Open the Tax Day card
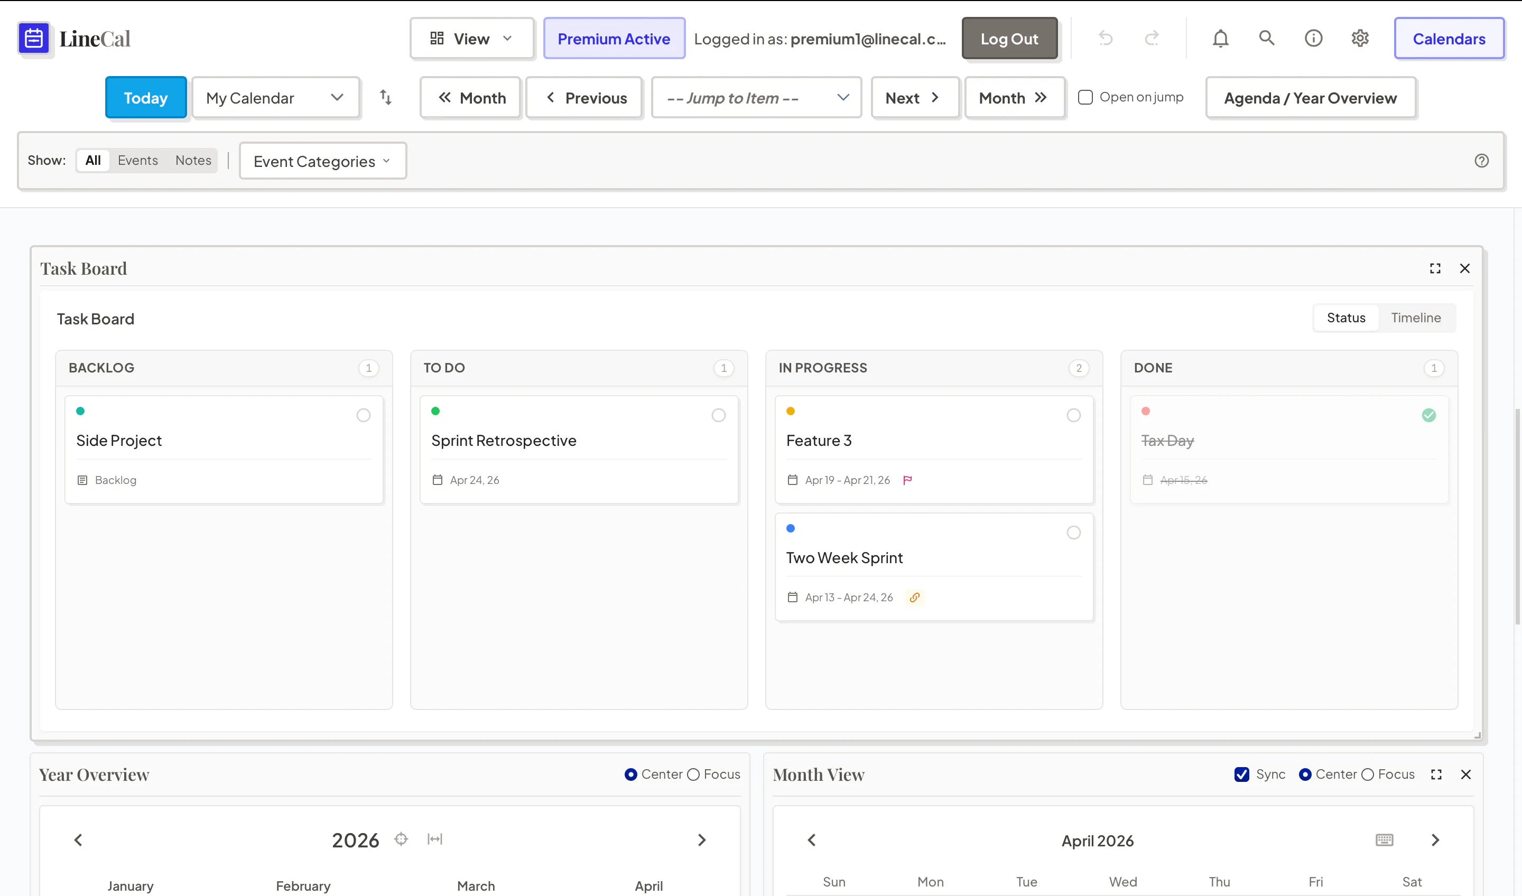The image size is (1522, 896). tap(1289, 450)
